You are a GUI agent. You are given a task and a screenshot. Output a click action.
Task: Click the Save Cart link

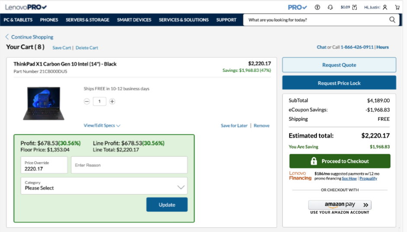(61, 48)
